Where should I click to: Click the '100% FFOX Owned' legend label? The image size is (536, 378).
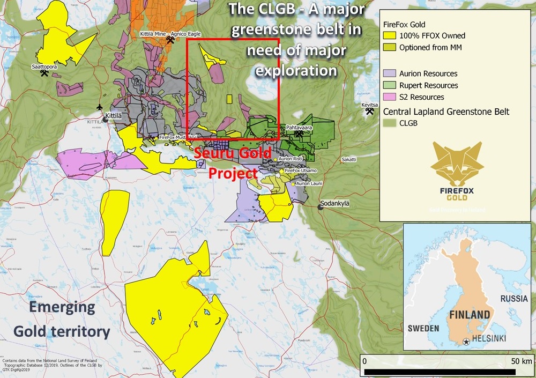click(x=433, y=35)
